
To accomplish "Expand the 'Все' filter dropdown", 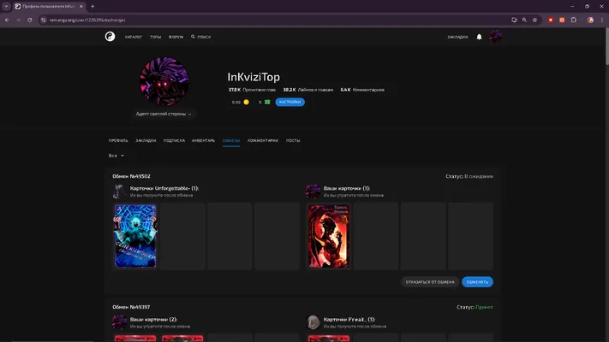I will 116,156.
